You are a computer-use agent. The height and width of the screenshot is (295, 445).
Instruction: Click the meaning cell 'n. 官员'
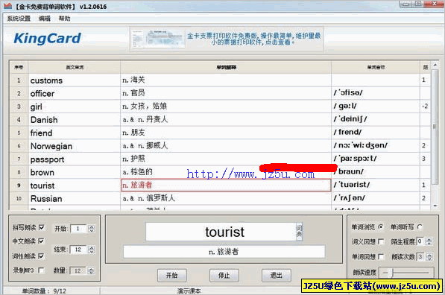[x=226, y=93]
